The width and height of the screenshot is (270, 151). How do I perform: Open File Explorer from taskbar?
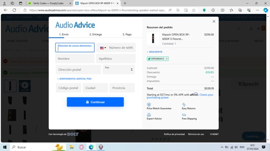72,147
